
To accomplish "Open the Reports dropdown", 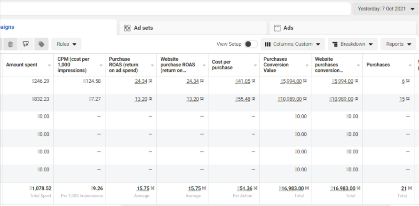I will tap(398, 44).
